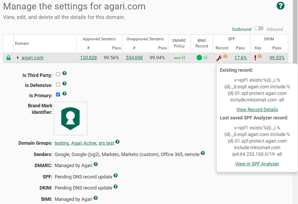Click the SPF record wrench icon
The image size is (298, 204).
[219, 58]
